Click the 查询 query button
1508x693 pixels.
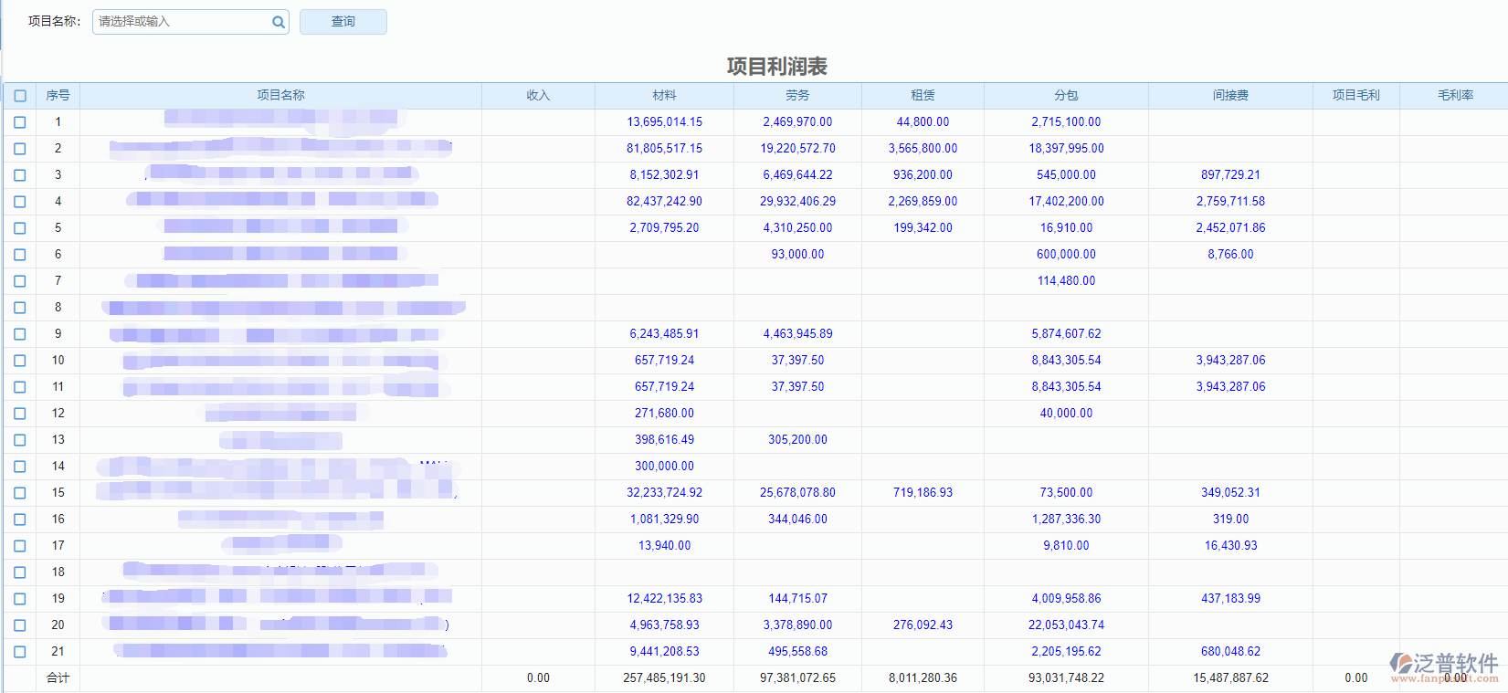point(343,22)
